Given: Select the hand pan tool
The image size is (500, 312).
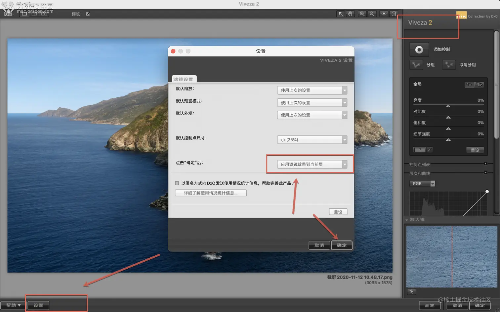Looking at the screenshot, I should 350,14.
